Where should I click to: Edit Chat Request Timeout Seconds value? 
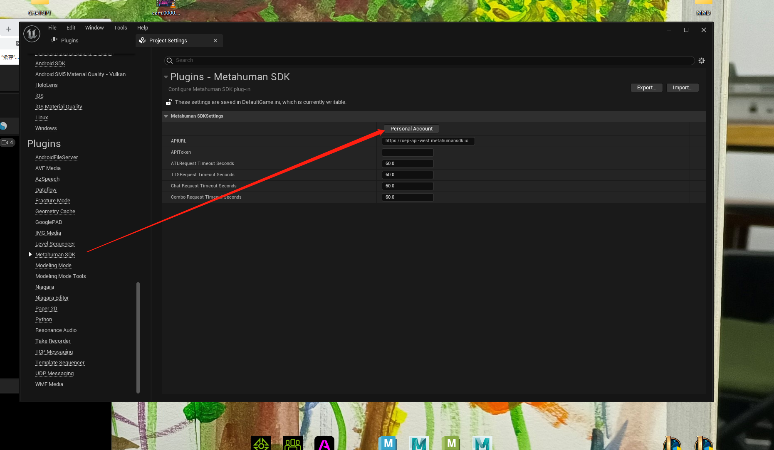point(408,186)
